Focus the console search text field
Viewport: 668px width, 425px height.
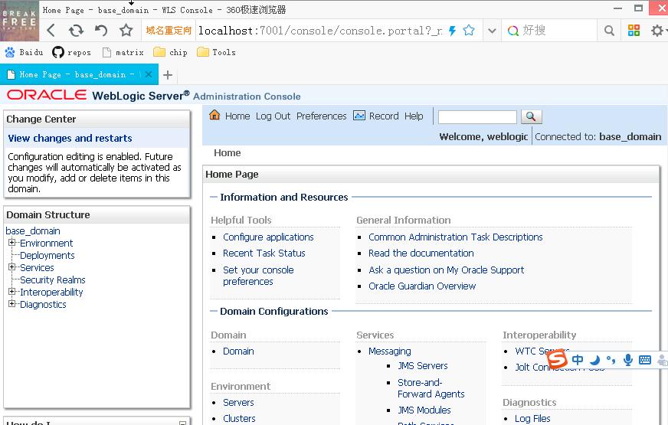[477, 116]
